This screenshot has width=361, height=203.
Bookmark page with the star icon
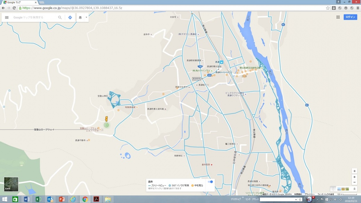click(328, 8)
